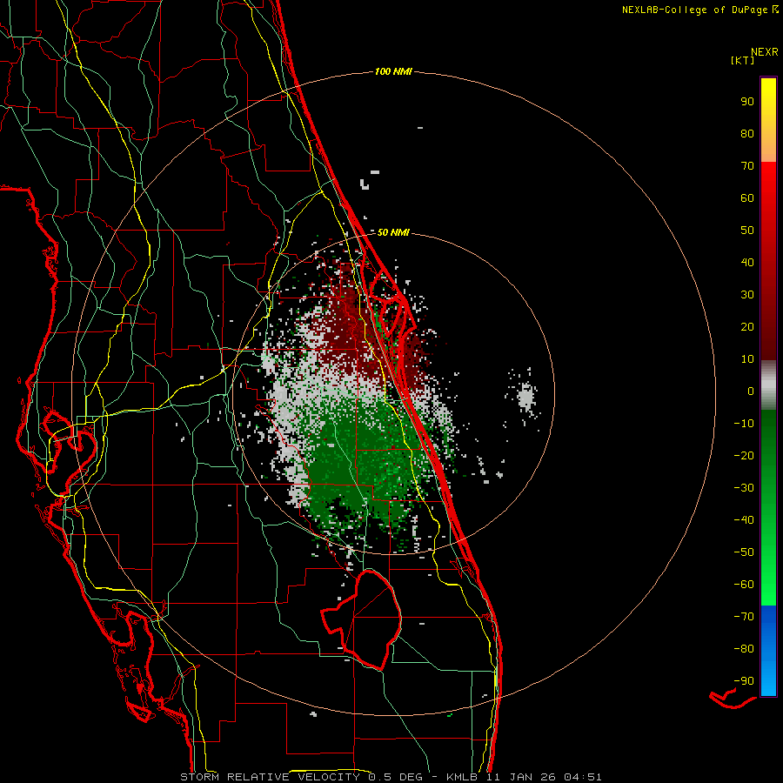
Task: Click the 0.5 DEG elevation text
Action: 396,777
